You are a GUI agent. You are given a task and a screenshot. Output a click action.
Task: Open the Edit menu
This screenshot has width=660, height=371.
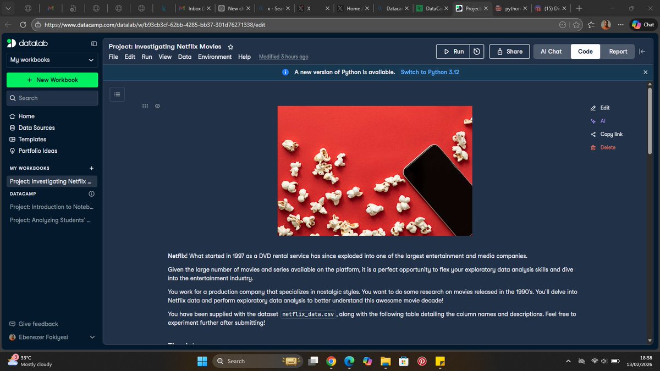click(x=130, y=57)
